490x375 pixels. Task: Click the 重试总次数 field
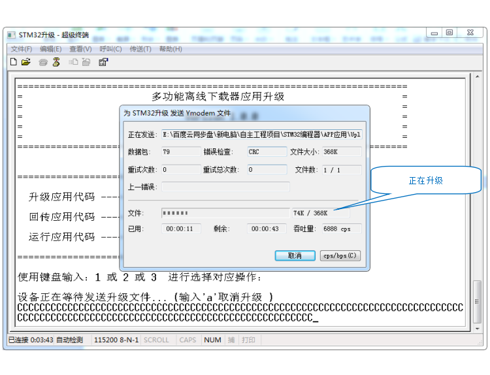click(x=267, y=170)
